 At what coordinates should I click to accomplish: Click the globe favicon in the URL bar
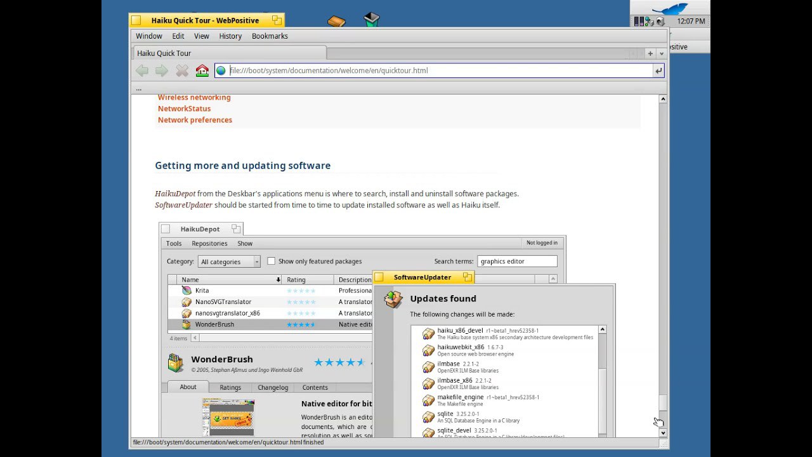point(221,70)
